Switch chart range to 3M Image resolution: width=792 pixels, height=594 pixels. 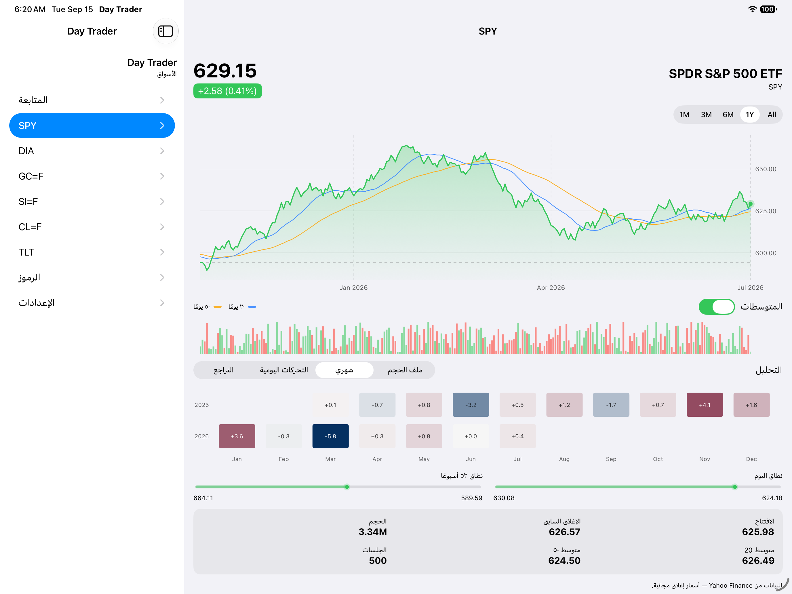pyautogui.click(x=706, y=115)
